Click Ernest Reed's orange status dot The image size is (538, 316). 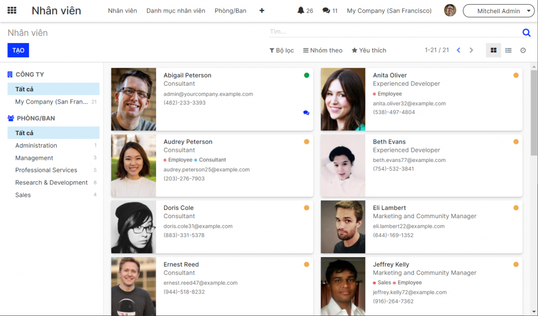(306, 264)
